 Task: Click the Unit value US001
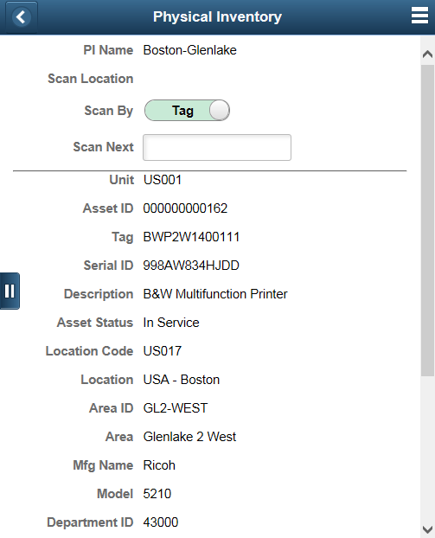pyautogui.click(x=163, y=180)
